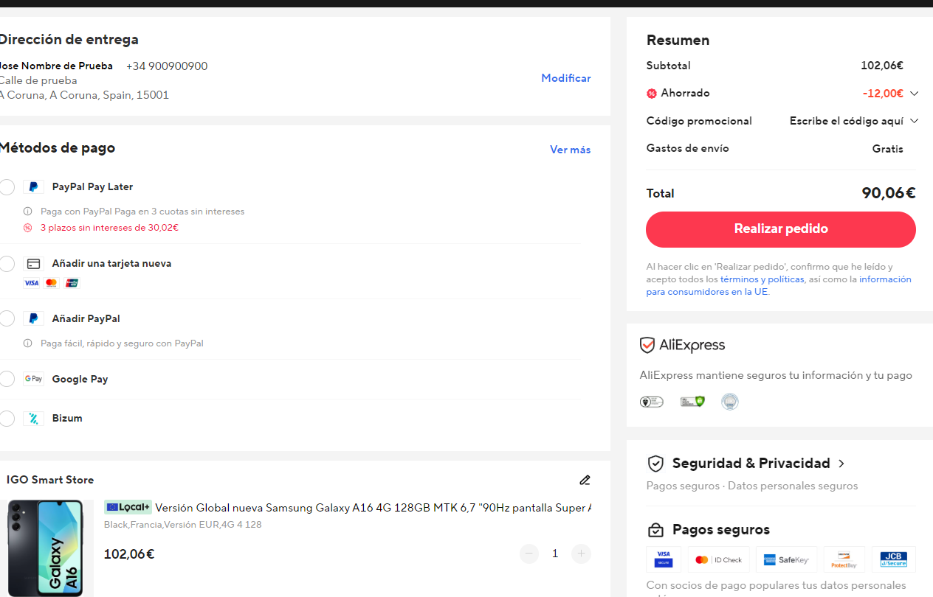Screen dimensions: 933x597
Task: Click the Mastercard ID Check badge
Action: [719, 559]
